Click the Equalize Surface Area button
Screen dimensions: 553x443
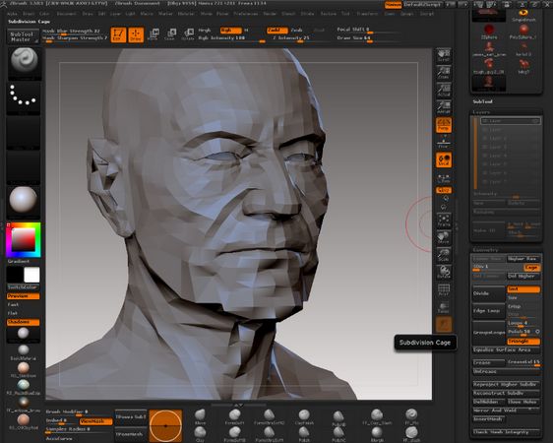point(506,349)
